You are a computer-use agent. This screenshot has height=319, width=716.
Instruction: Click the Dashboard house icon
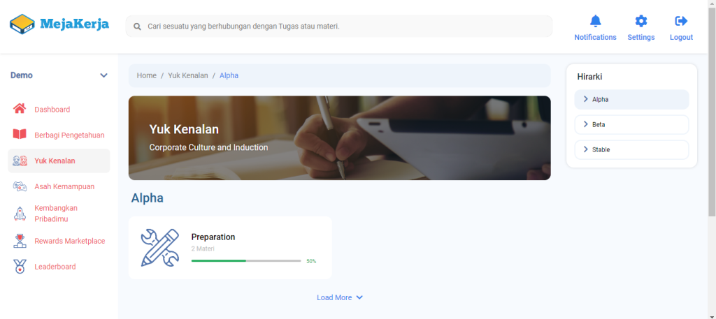20,109
